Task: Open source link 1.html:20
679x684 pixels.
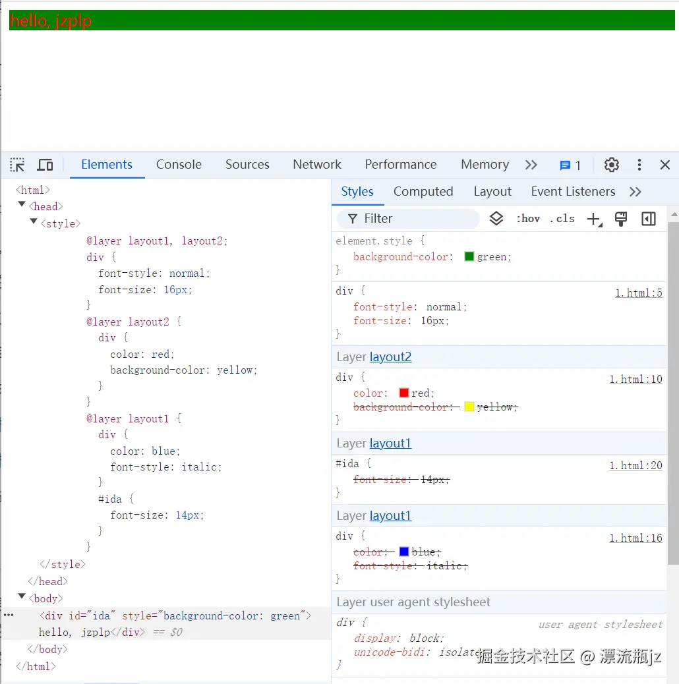Action: pos(635,465)
